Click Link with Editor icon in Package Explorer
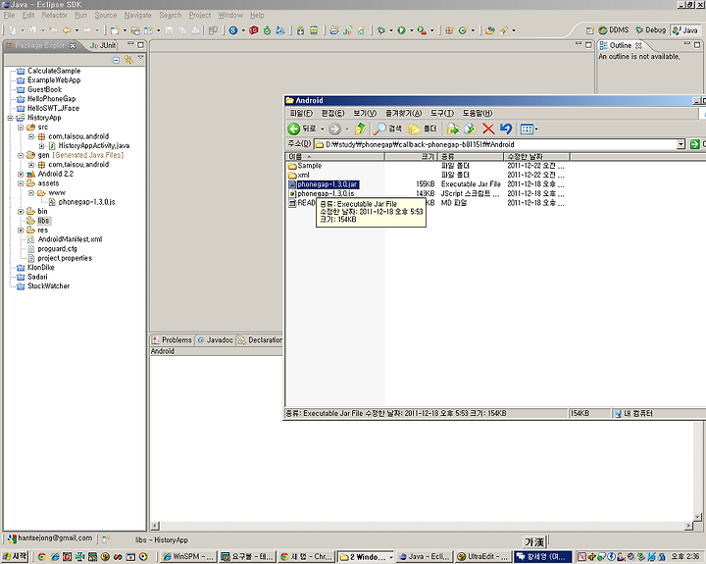 [128, 60]
